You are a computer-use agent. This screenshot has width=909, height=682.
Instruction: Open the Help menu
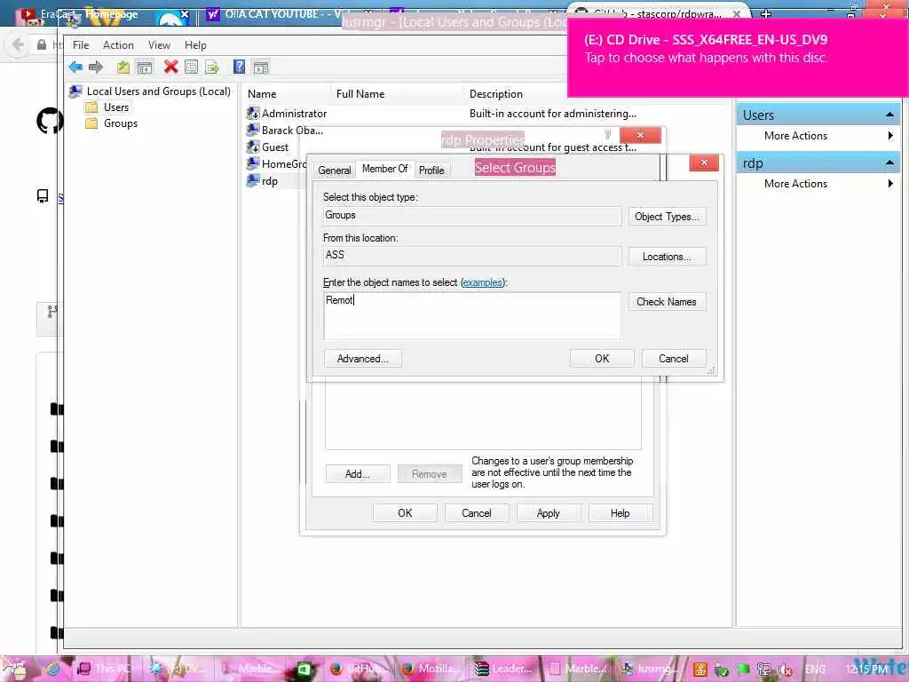click(x=195, y=44)
